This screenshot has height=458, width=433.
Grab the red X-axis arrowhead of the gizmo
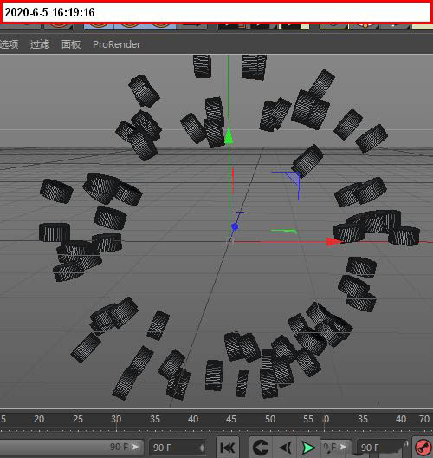point(333,242)
